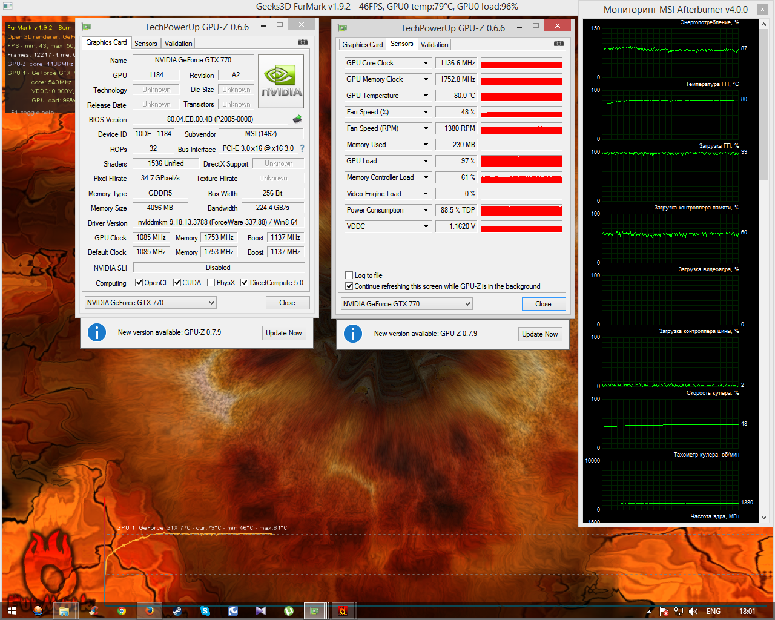Toggle the OpenCL checkbox
775x620 pixels.
click(x=139, y=283)
